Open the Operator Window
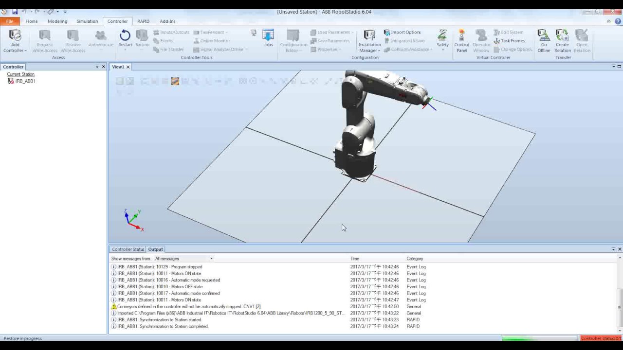Screen dimensions: 623x350 tap(481, 41)
